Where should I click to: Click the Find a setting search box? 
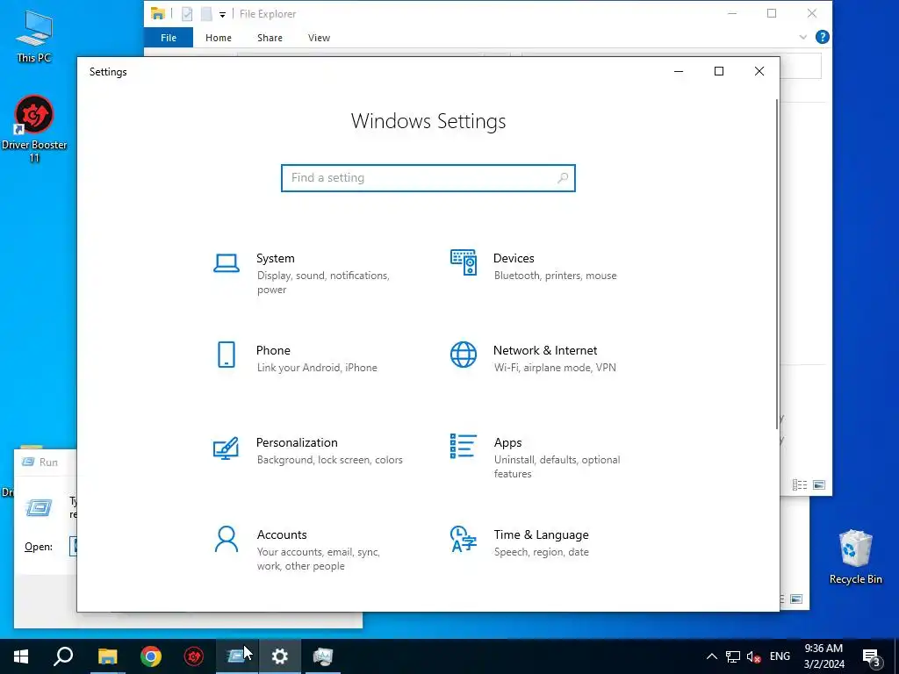[428, 177]
